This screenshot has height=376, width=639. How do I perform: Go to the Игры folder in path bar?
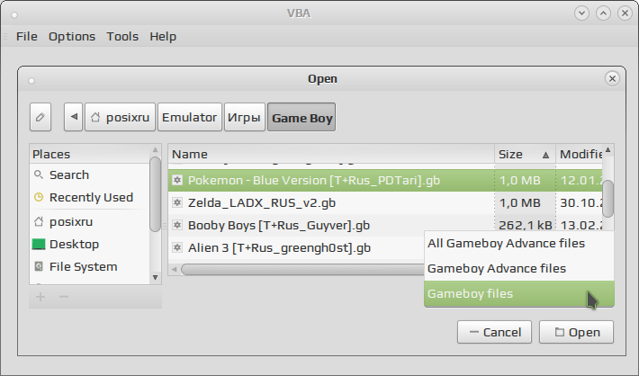click(244, 117)
